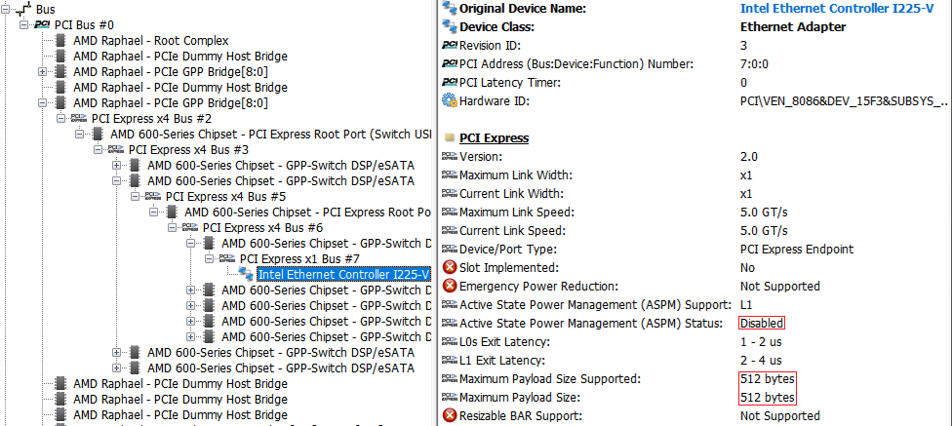Click the PCI Bus #0 icon

[x=43, y=24]
